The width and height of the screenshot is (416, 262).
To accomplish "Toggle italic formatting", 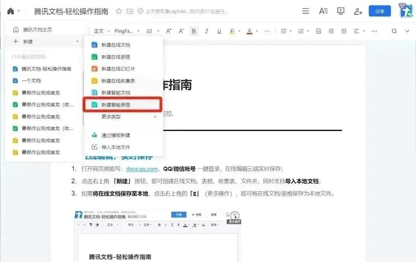I will click(206, 31).
